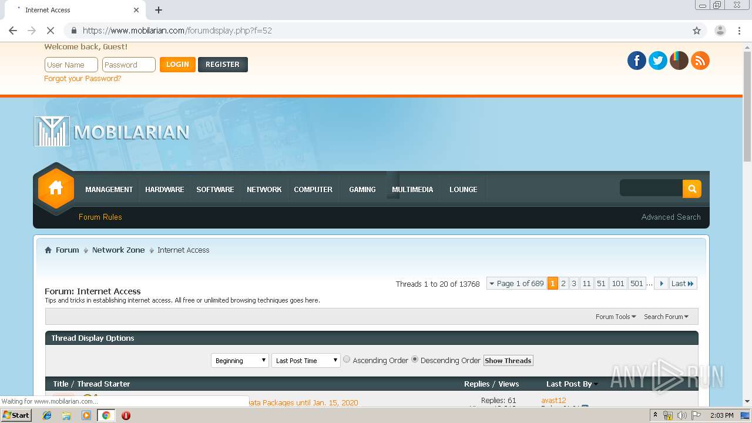The width and height of the screenshot is (752, 423).
Task: Open GAMING nav menu
Action: point(362,189)
